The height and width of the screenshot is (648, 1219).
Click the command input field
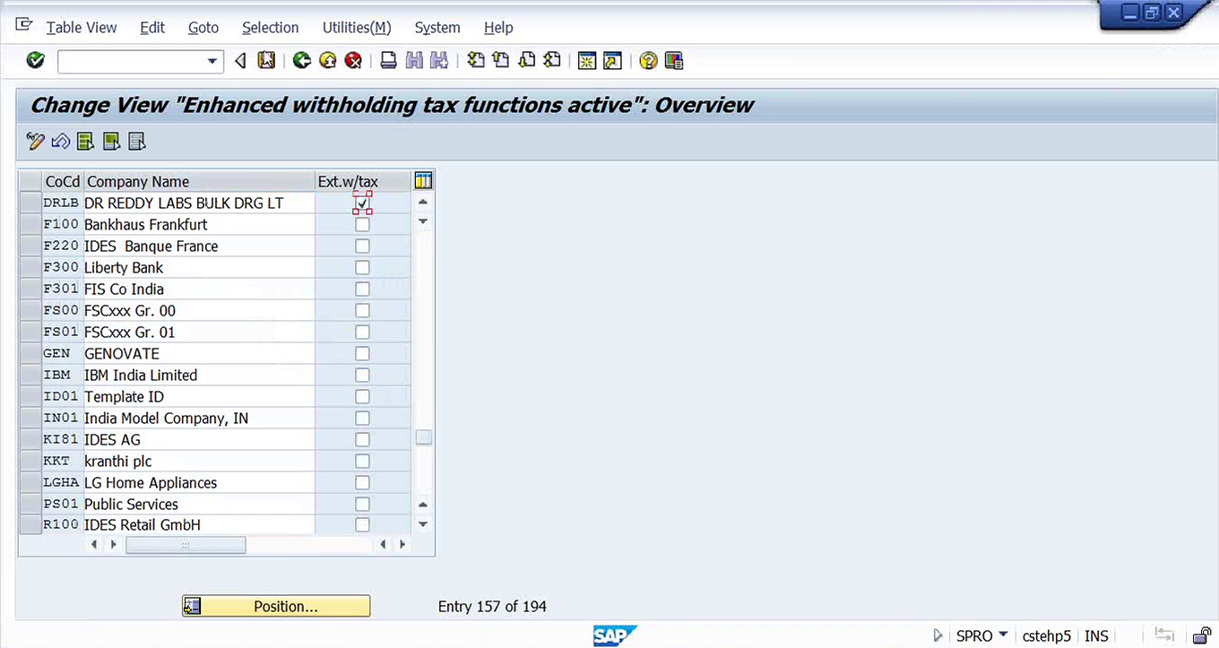(131, 61)
